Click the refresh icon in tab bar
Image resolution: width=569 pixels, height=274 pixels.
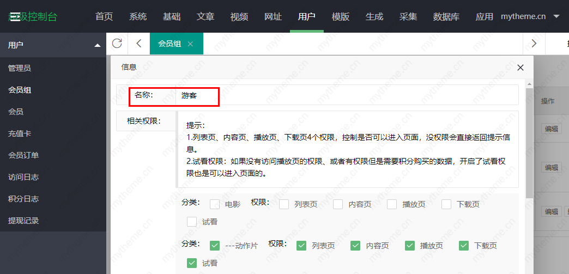[117, 44]
